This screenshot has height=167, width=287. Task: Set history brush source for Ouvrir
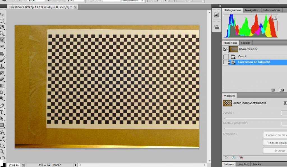pyautogui.click(x=226, y=57)
